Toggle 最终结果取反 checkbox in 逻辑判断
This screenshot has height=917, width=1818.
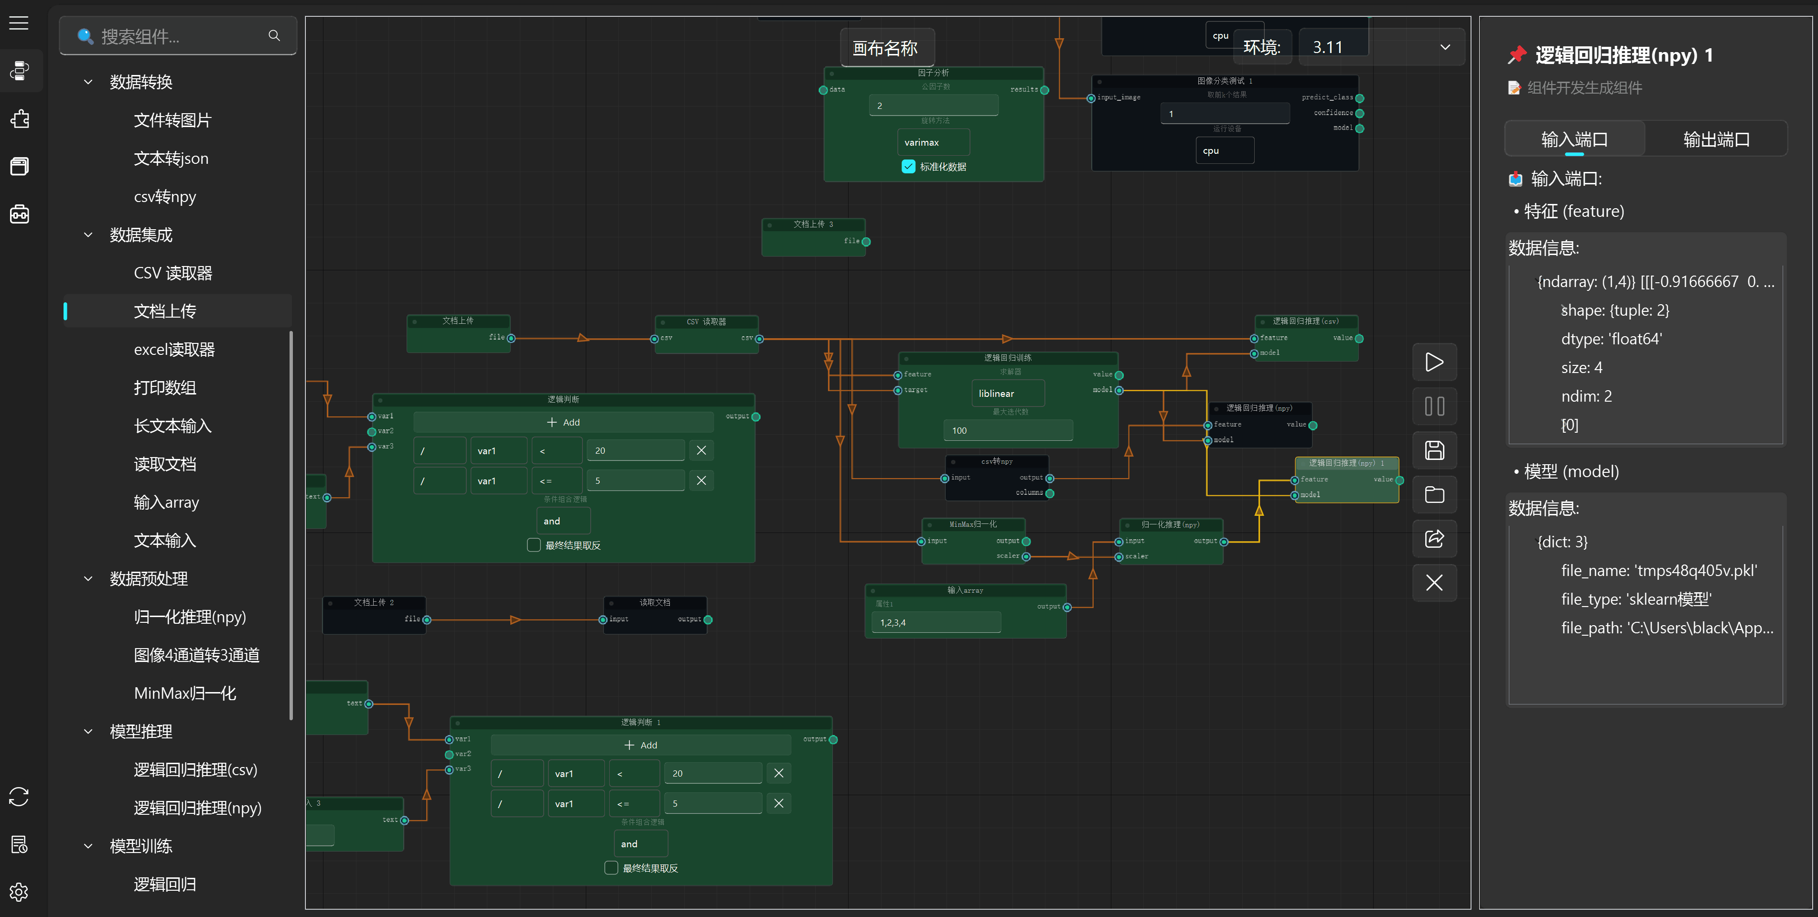tap(534, 545)
